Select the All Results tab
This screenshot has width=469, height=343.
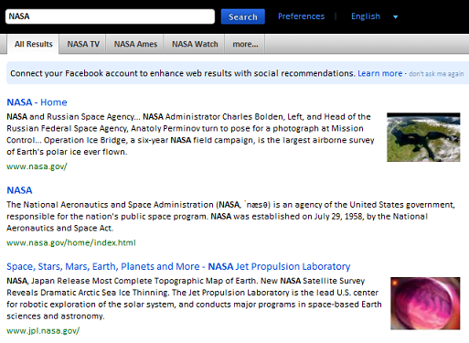[x=34, y=44]
